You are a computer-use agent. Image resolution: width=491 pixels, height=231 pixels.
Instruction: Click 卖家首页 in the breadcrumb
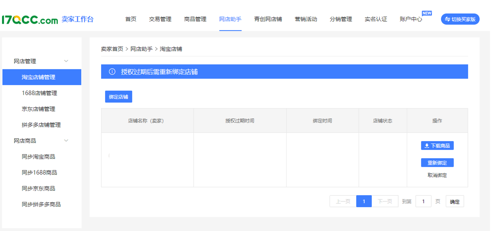tap(112, 49)
